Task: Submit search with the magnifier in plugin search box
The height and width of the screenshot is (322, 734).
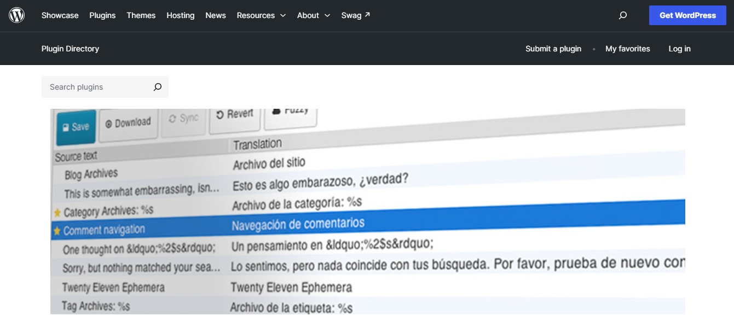Action: pyautogui.click(x=158, y=87)
